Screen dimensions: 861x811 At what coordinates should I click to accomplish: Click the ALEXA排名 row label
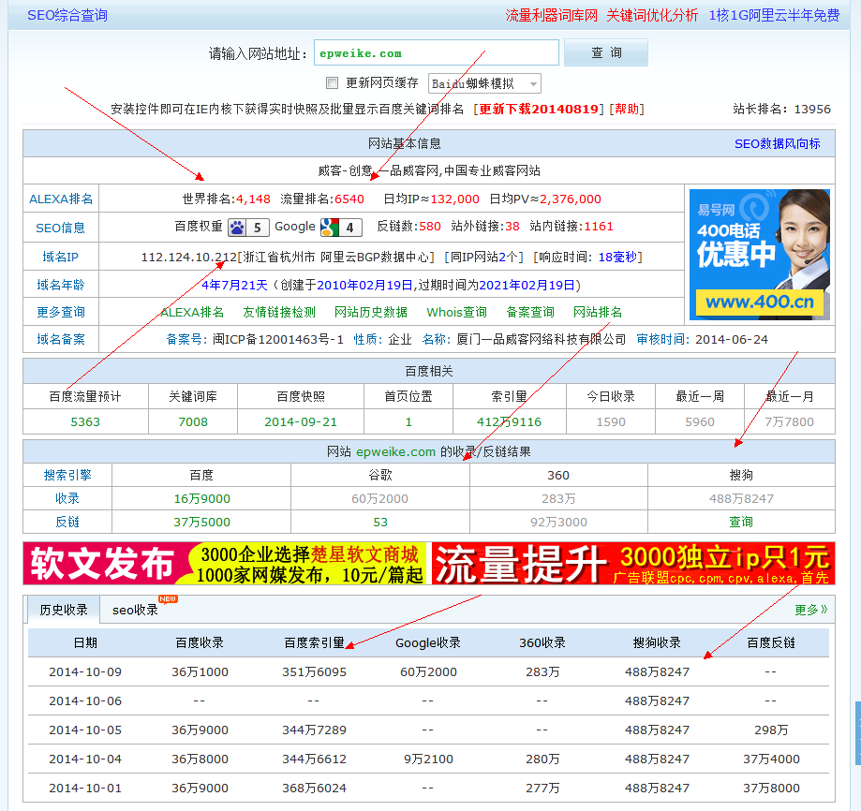(61, 199)
